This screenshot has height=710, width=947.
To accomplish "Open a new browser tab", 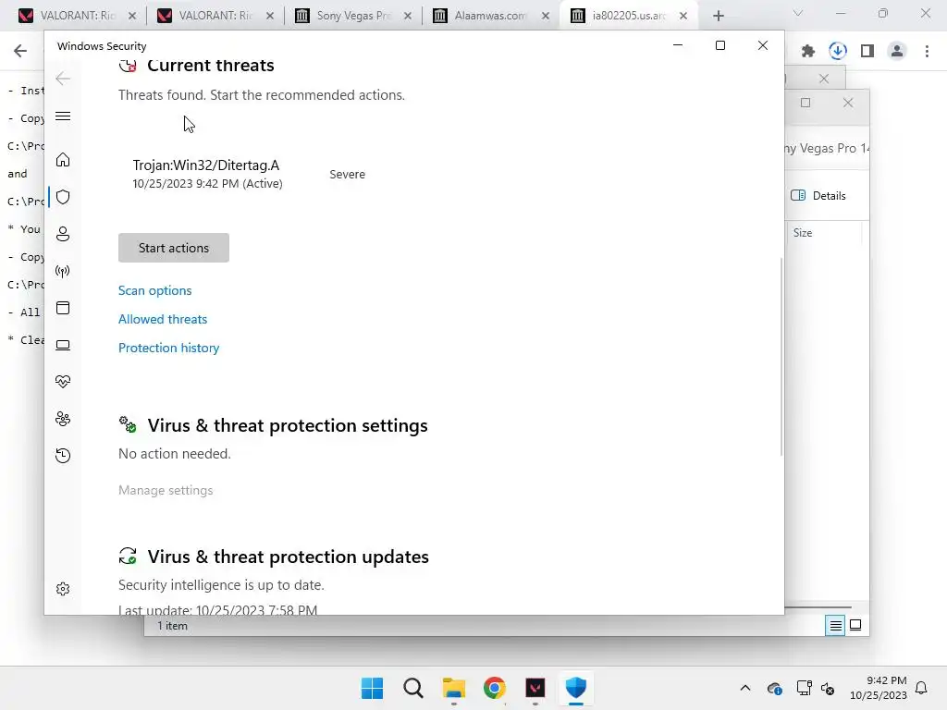I will (718, 17).
